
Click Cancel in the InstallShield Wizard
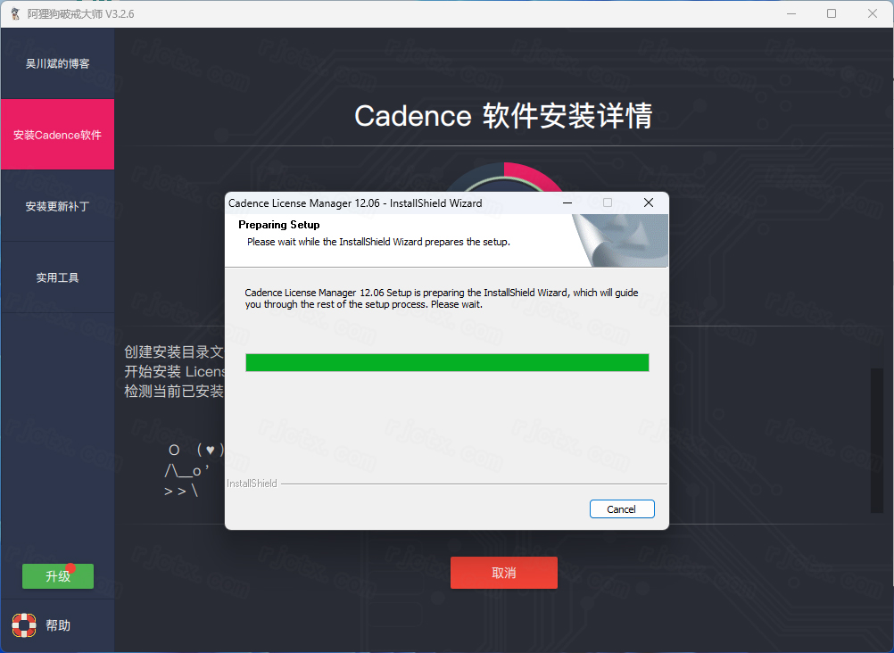click(x=622, y=509)
